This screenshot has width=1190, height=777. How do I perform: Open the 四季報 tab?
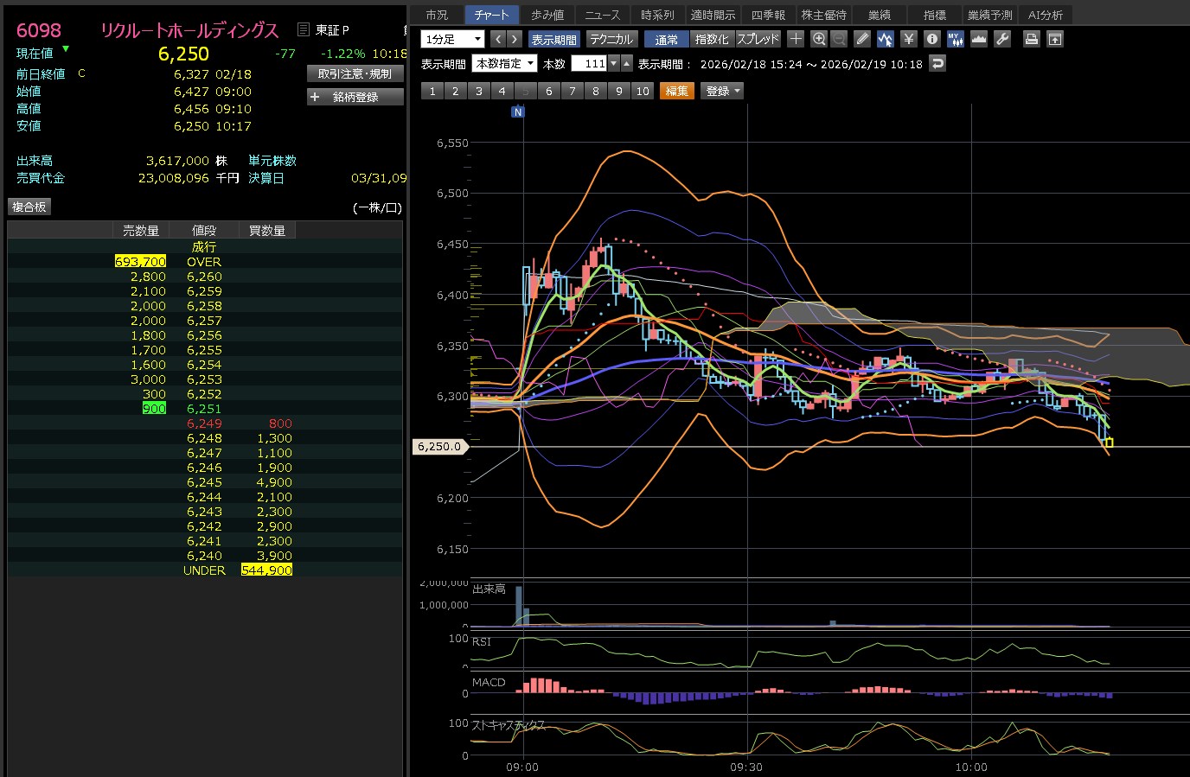[768, 15]
